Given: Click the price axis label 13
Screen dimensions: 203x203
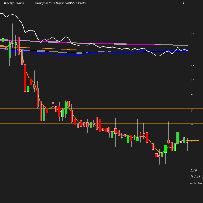Looking at the screenshot, I should click(193, 34).
